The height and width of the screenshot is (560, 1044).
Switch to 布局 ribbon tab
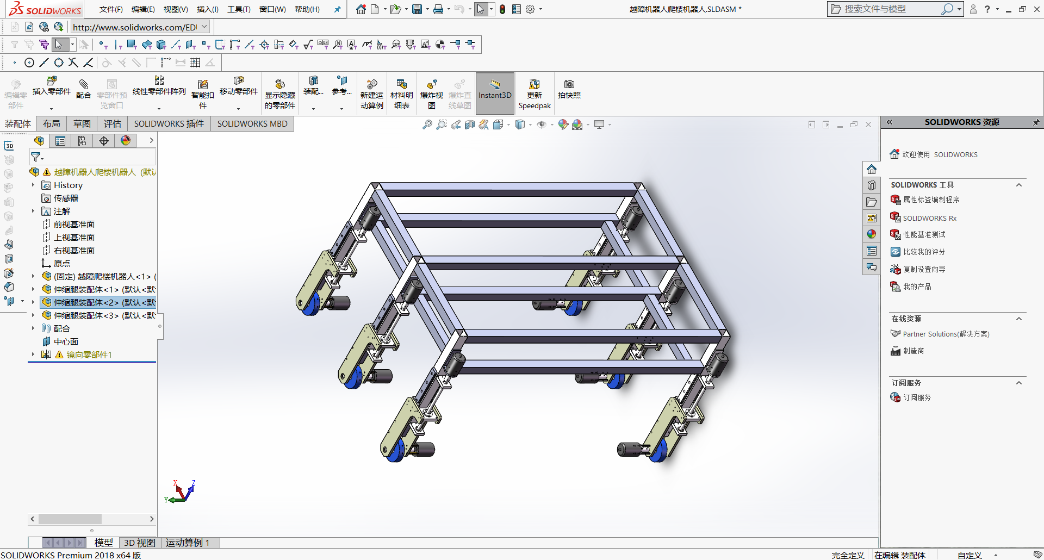[x=52, y=124]
